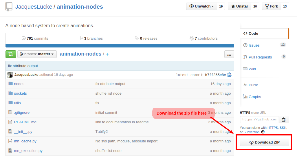Click JacquesLucke's avatar thumbnail

point(10,75)
